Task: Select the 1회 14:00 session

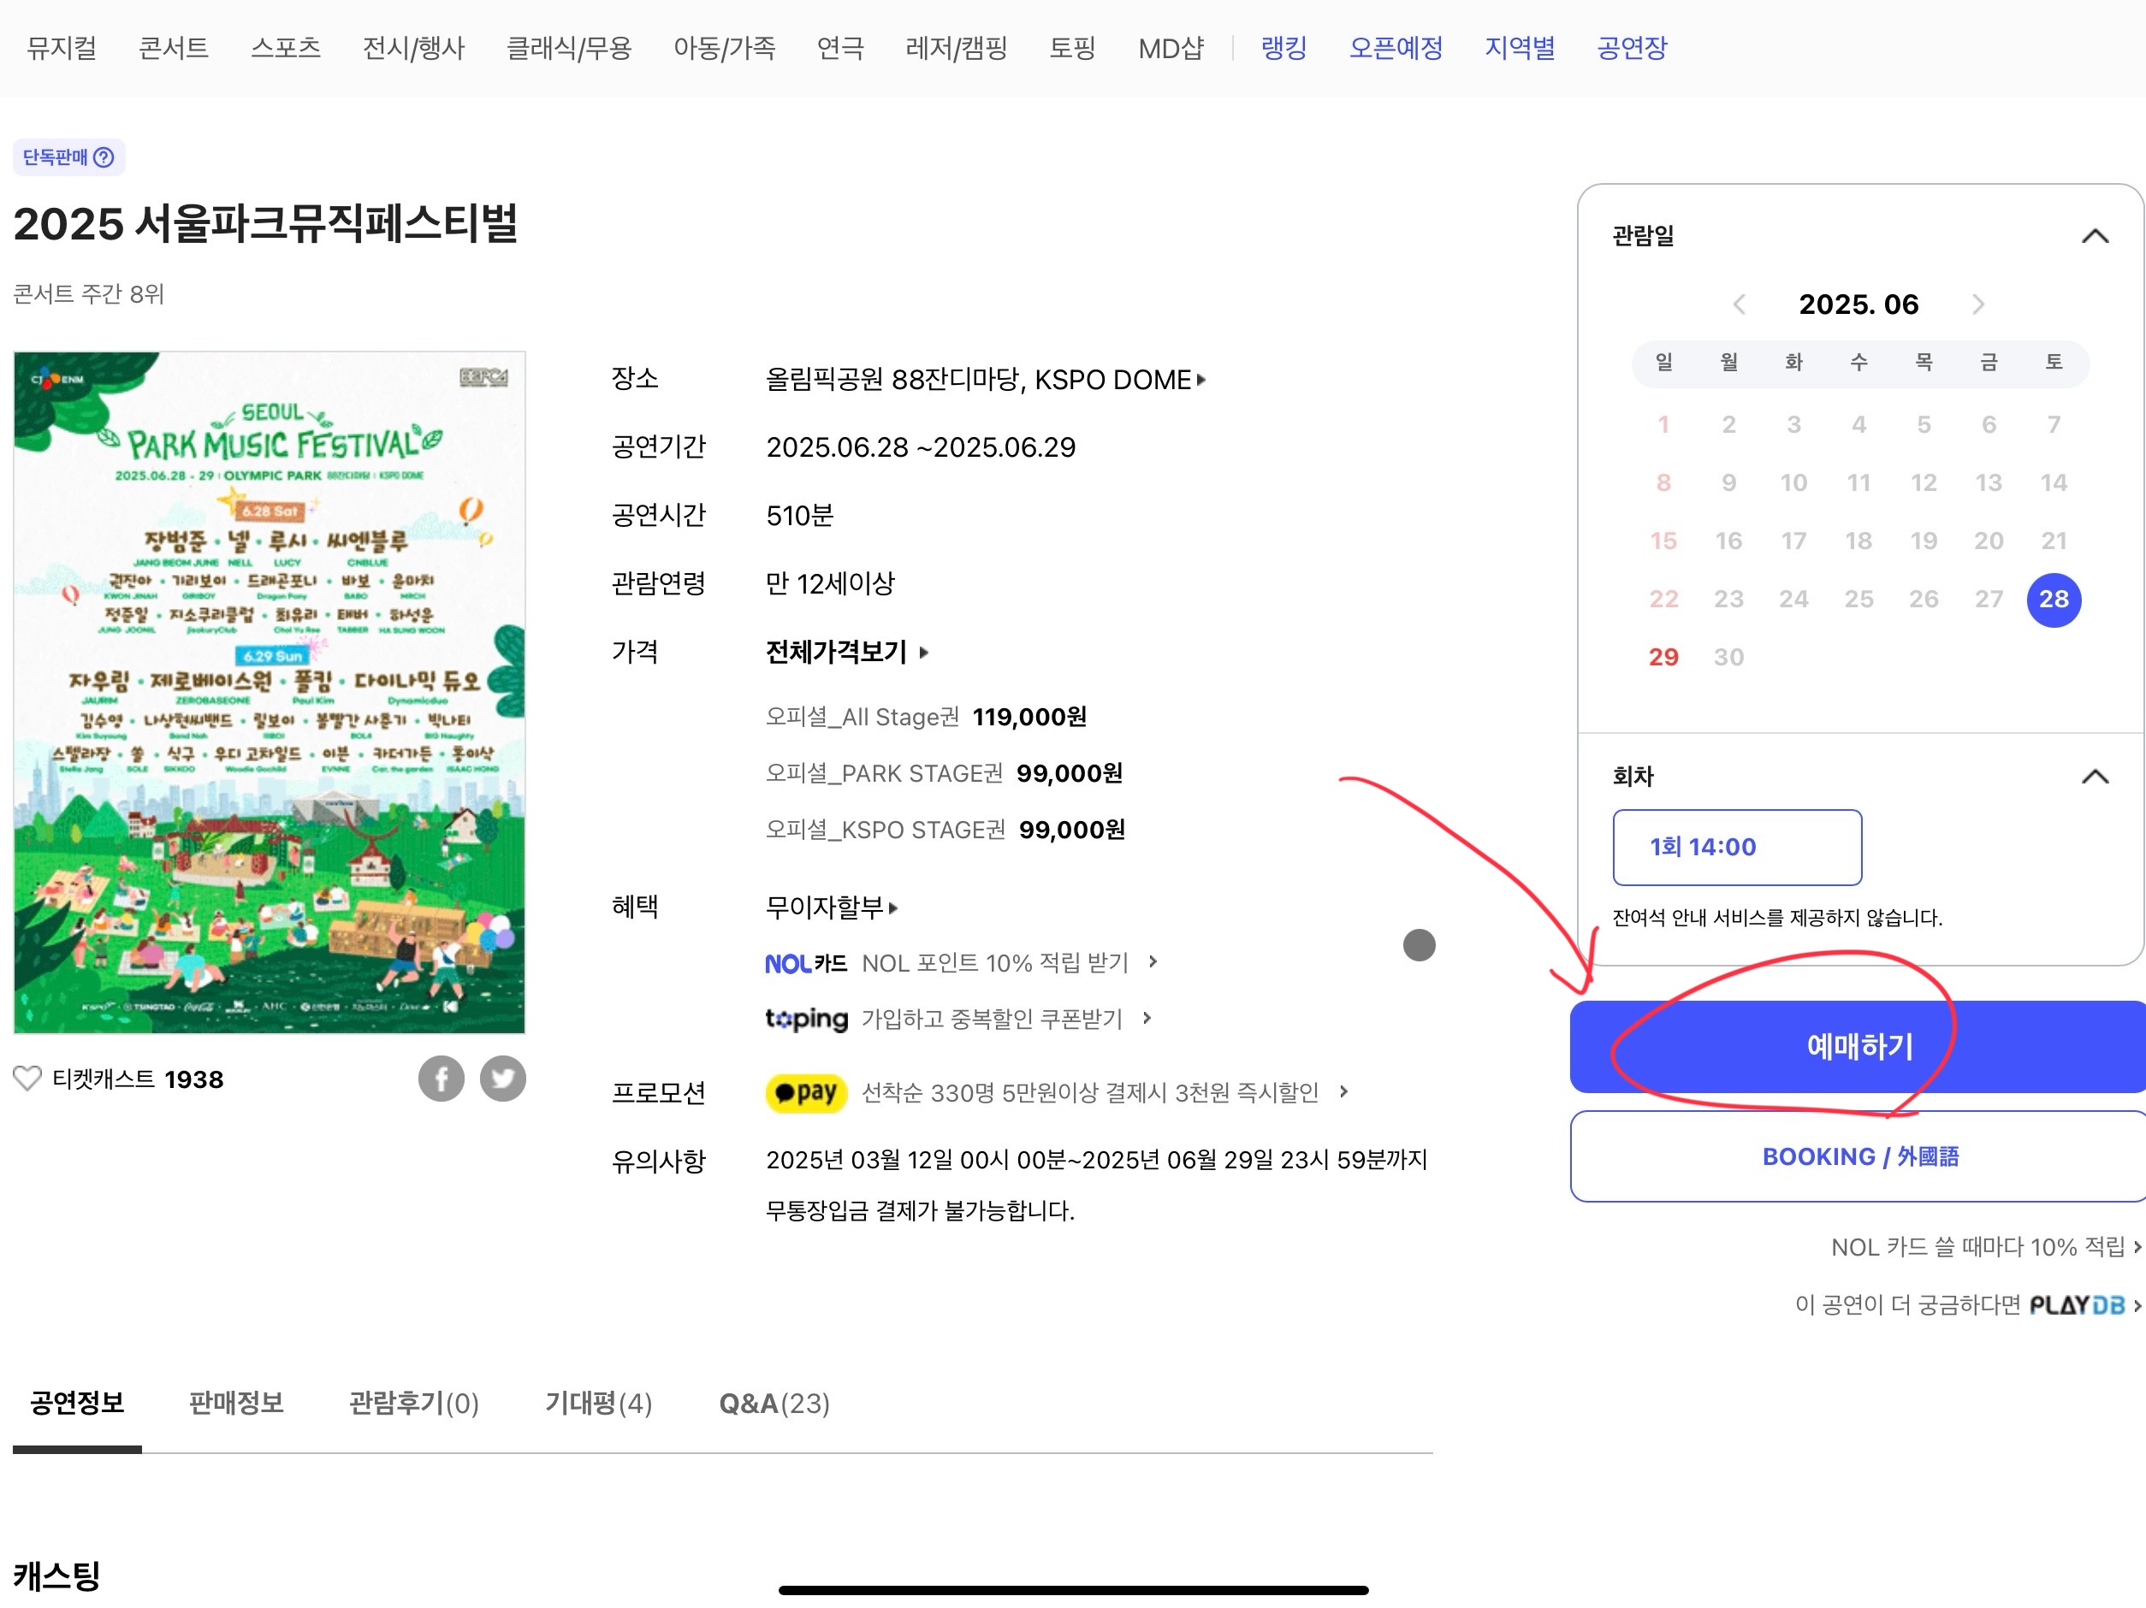Action: (1737, 847)
